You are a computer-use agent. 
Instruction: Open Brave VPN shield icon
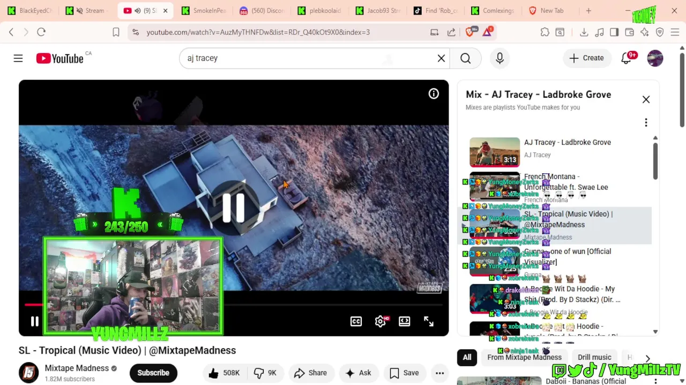pos(660,32)
